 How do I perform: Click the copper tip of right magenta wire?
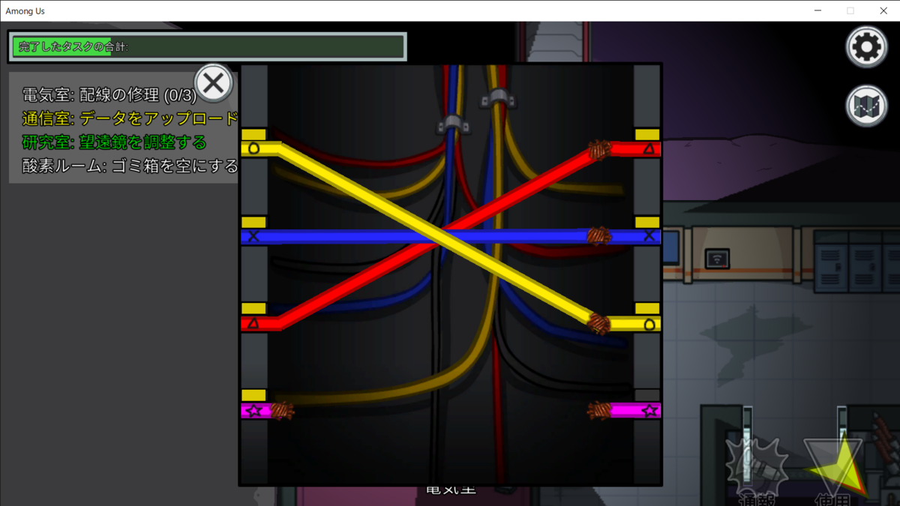tap(599, 411)
